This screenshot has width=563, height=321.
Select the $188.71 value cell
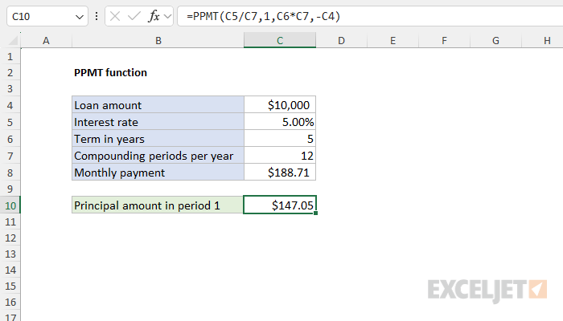tap(280, 173)
